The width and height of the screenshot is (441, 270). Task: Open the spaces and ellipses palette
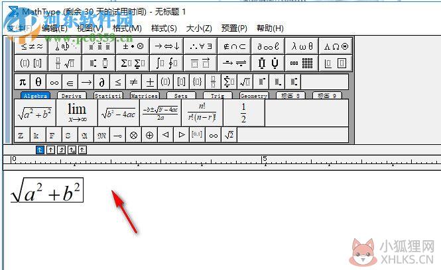coord(65,46)
